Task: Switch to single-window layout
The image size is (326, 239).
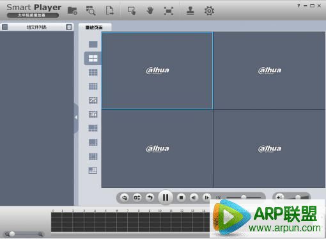Action: point(93,44)
